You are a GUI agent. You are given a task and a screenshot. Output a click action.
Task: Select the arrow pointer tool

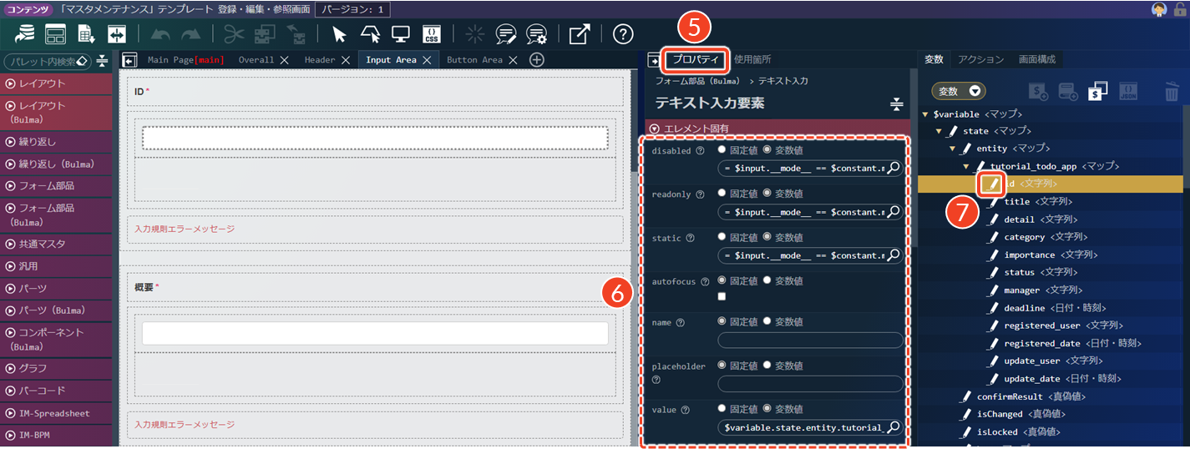pyautogui.click(x=339, y=34)
